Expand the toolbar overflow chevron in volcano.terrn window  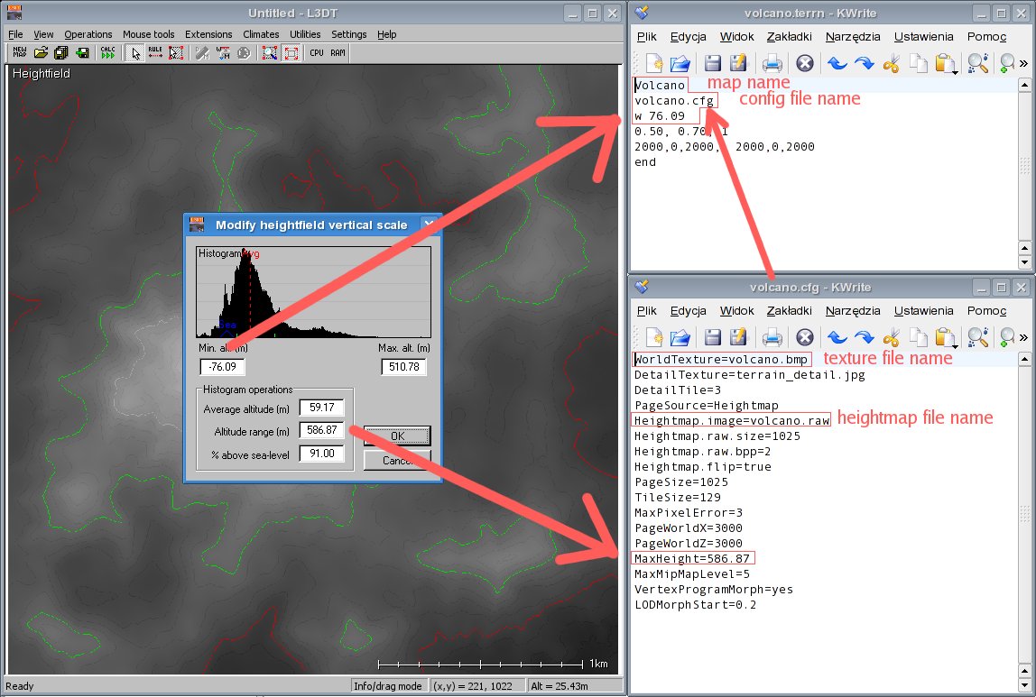pos(1023,63)
